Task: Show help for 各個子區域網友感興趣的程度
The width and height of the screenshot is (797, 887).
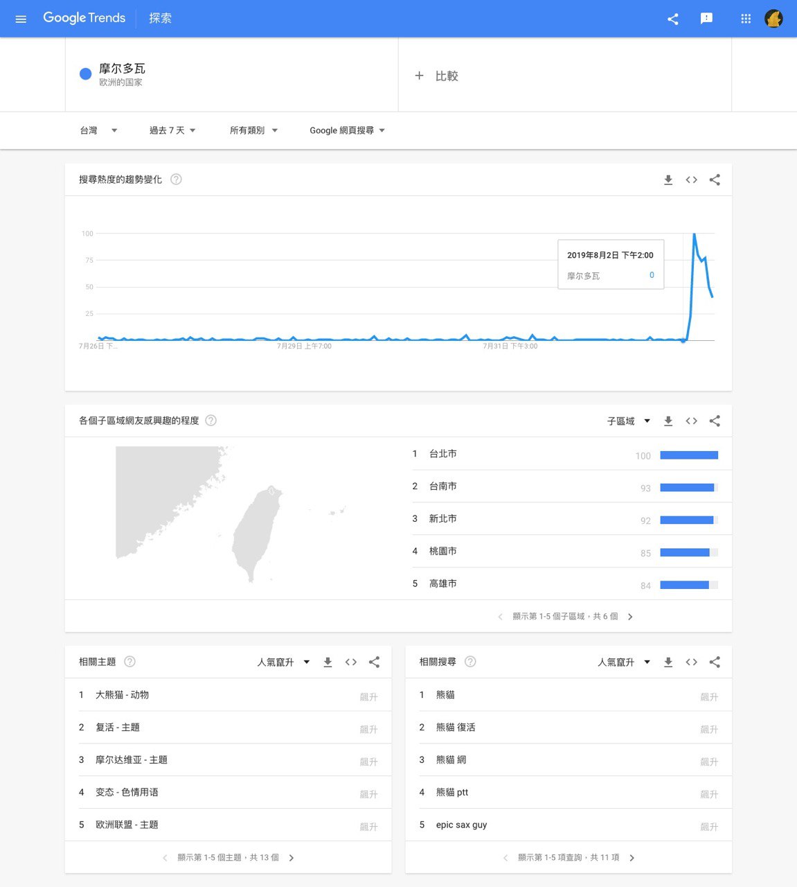Action: pyautogui.click(x=211, y=421)
